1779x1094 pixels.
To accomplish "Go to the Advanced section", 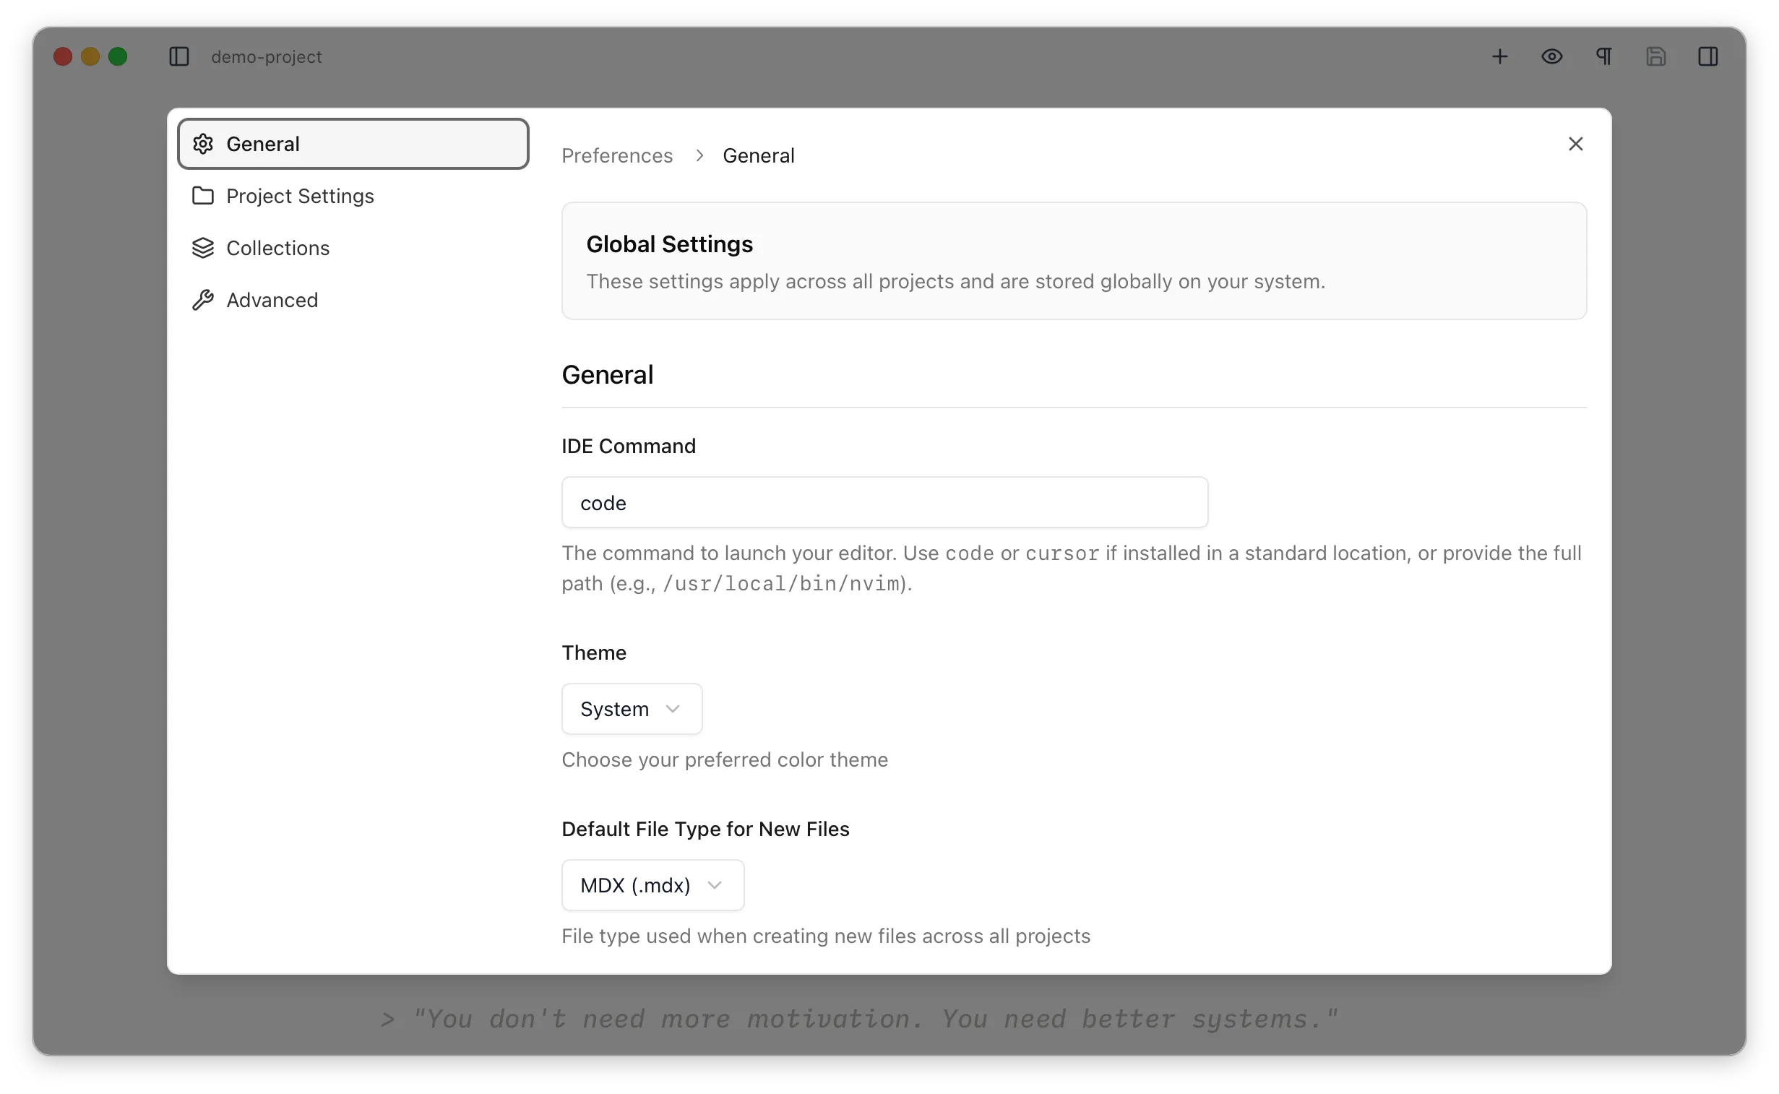I will (x=353, y=301).
